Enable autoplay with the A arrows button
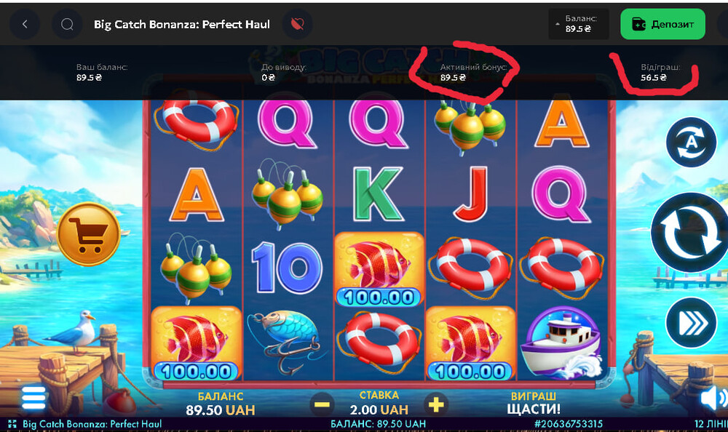728x432 pixels. pyautogui.click(x=691, y=142)
